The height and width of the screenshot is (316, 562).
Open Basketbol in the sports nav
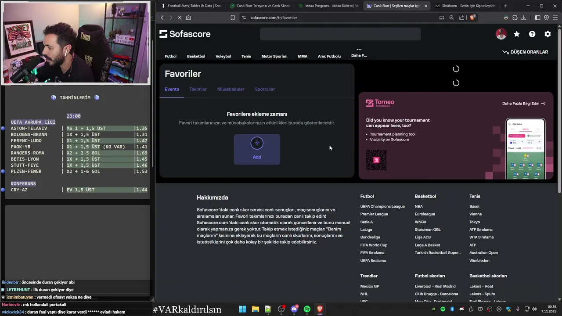(196, 56)
